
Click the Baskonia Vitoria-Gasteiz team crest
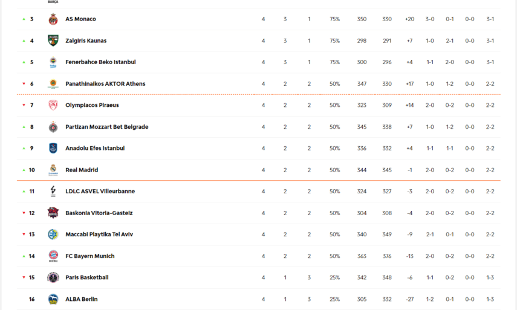(53, 213)
